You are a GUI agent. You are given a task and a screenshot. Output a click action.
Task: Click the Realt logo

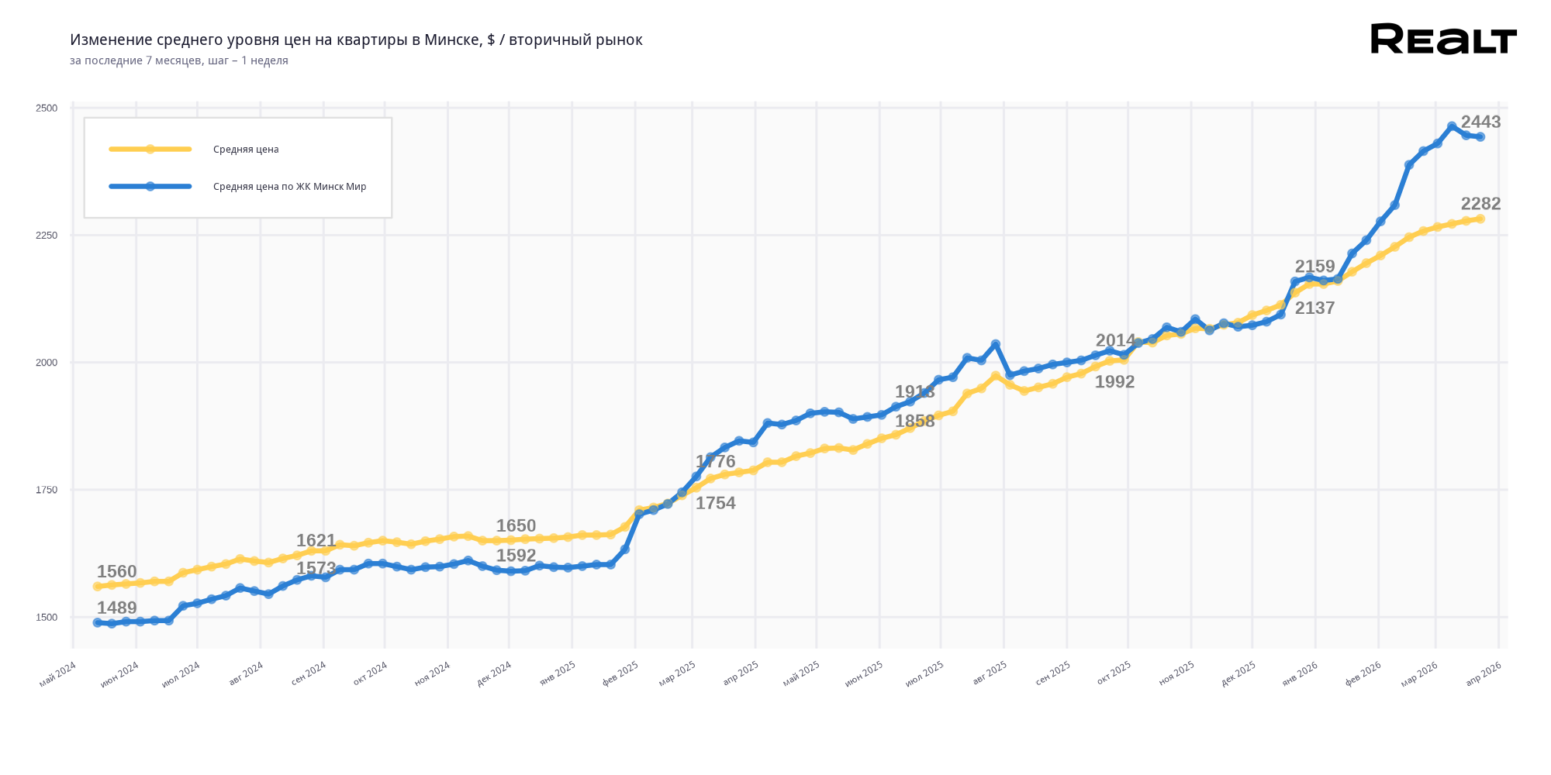tap(1443, 39)
